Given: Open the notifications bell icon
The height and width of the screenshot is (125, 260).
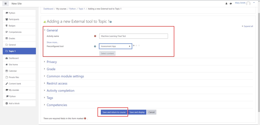Looking at the screenshot, I should tap(226, 4).
